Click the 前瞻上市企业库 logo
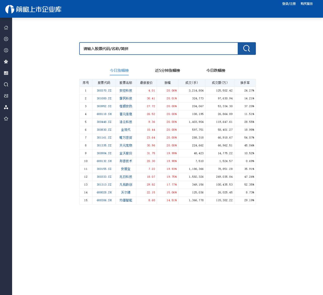 click(x=33, y=9)
